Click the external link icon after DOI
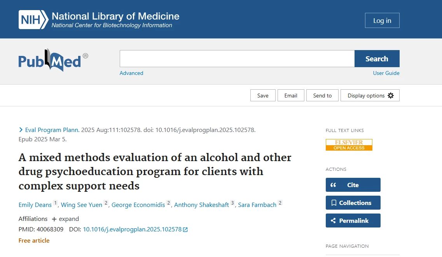This screenshot has height=257, width=442. 185,230
